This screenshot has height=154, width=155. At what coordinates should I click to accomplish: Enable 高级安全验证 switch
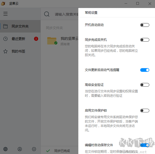click(x=145, y=85)
